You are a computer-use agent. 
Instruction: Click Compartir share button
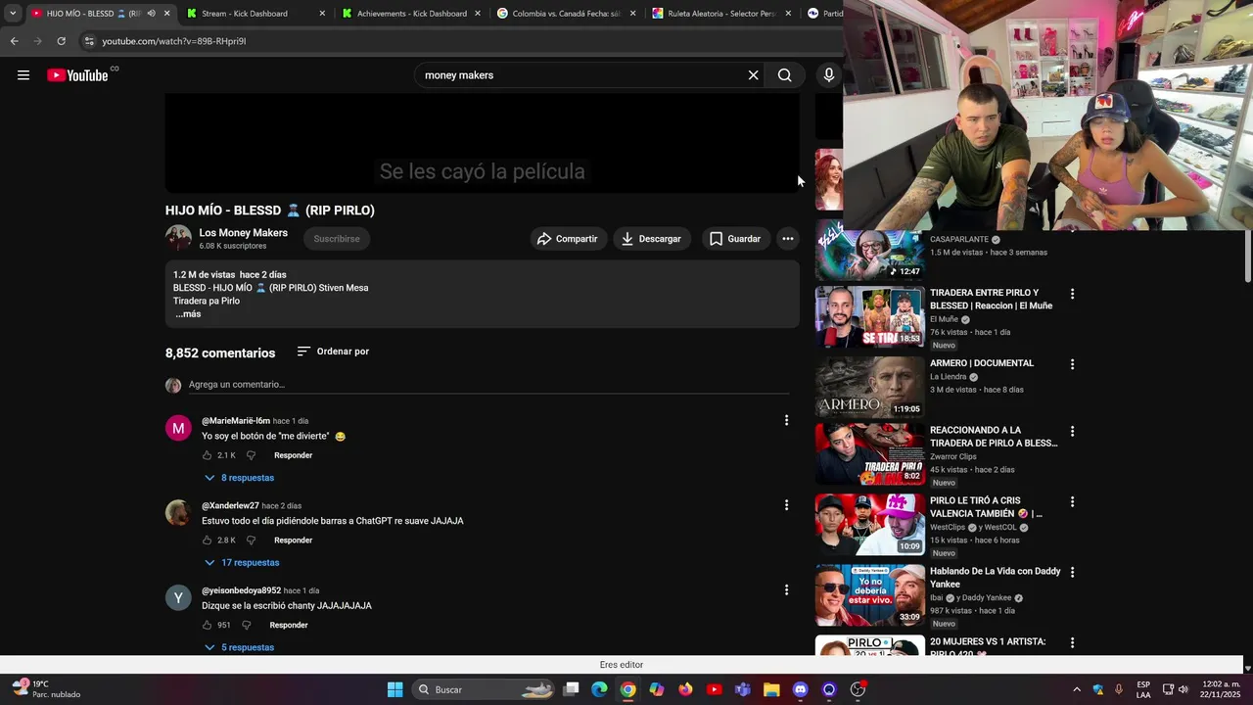568,239
